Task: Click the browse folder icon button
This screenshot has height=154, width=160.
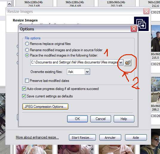Action: click(128, 63)
